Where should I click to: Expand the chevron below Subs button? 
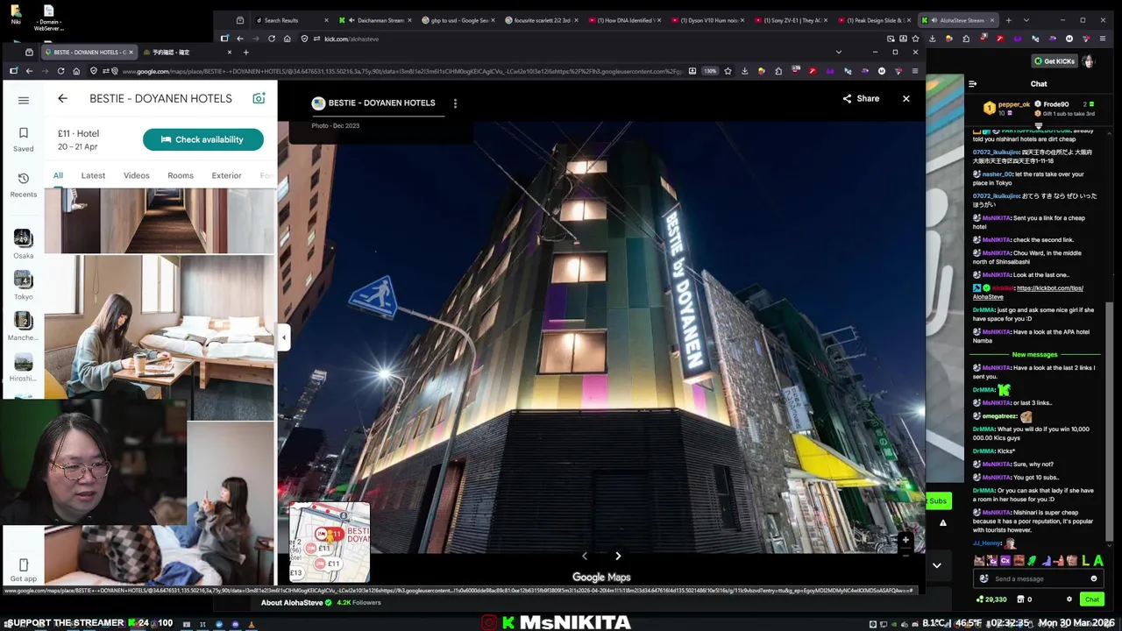click(x=936, y=565)
